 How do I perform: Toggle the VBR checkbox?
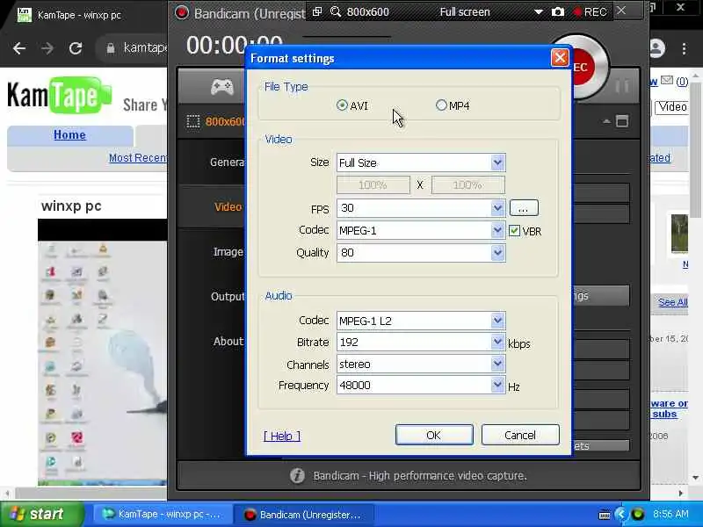click(x=514, y=231)
